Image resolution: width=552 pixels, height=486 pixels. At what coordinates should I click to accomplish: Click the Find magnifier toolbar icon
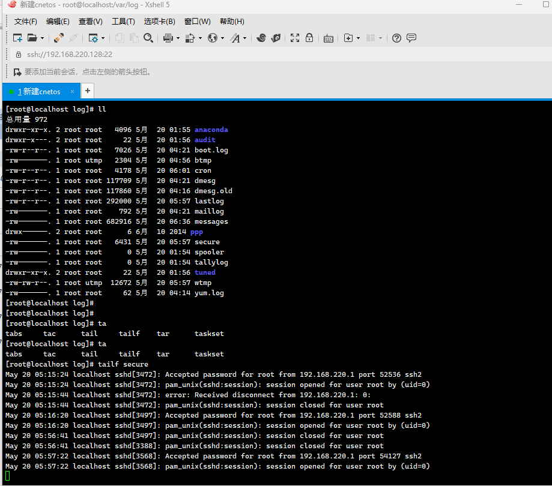148,38
